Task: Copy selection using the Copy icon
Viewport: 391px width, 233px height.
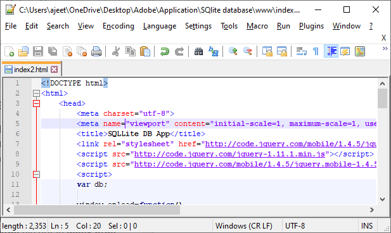Action: 131,51
